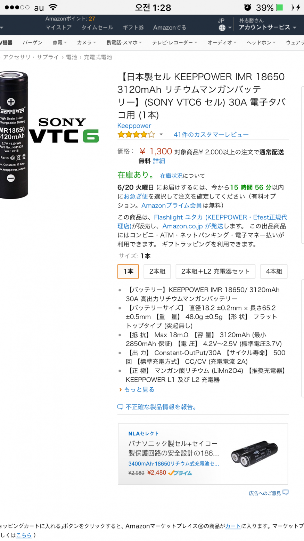Image resolution: width=304 pixels, height=541 pixels.
Task: Open the カメラ category dropdown
Action: 87,43
